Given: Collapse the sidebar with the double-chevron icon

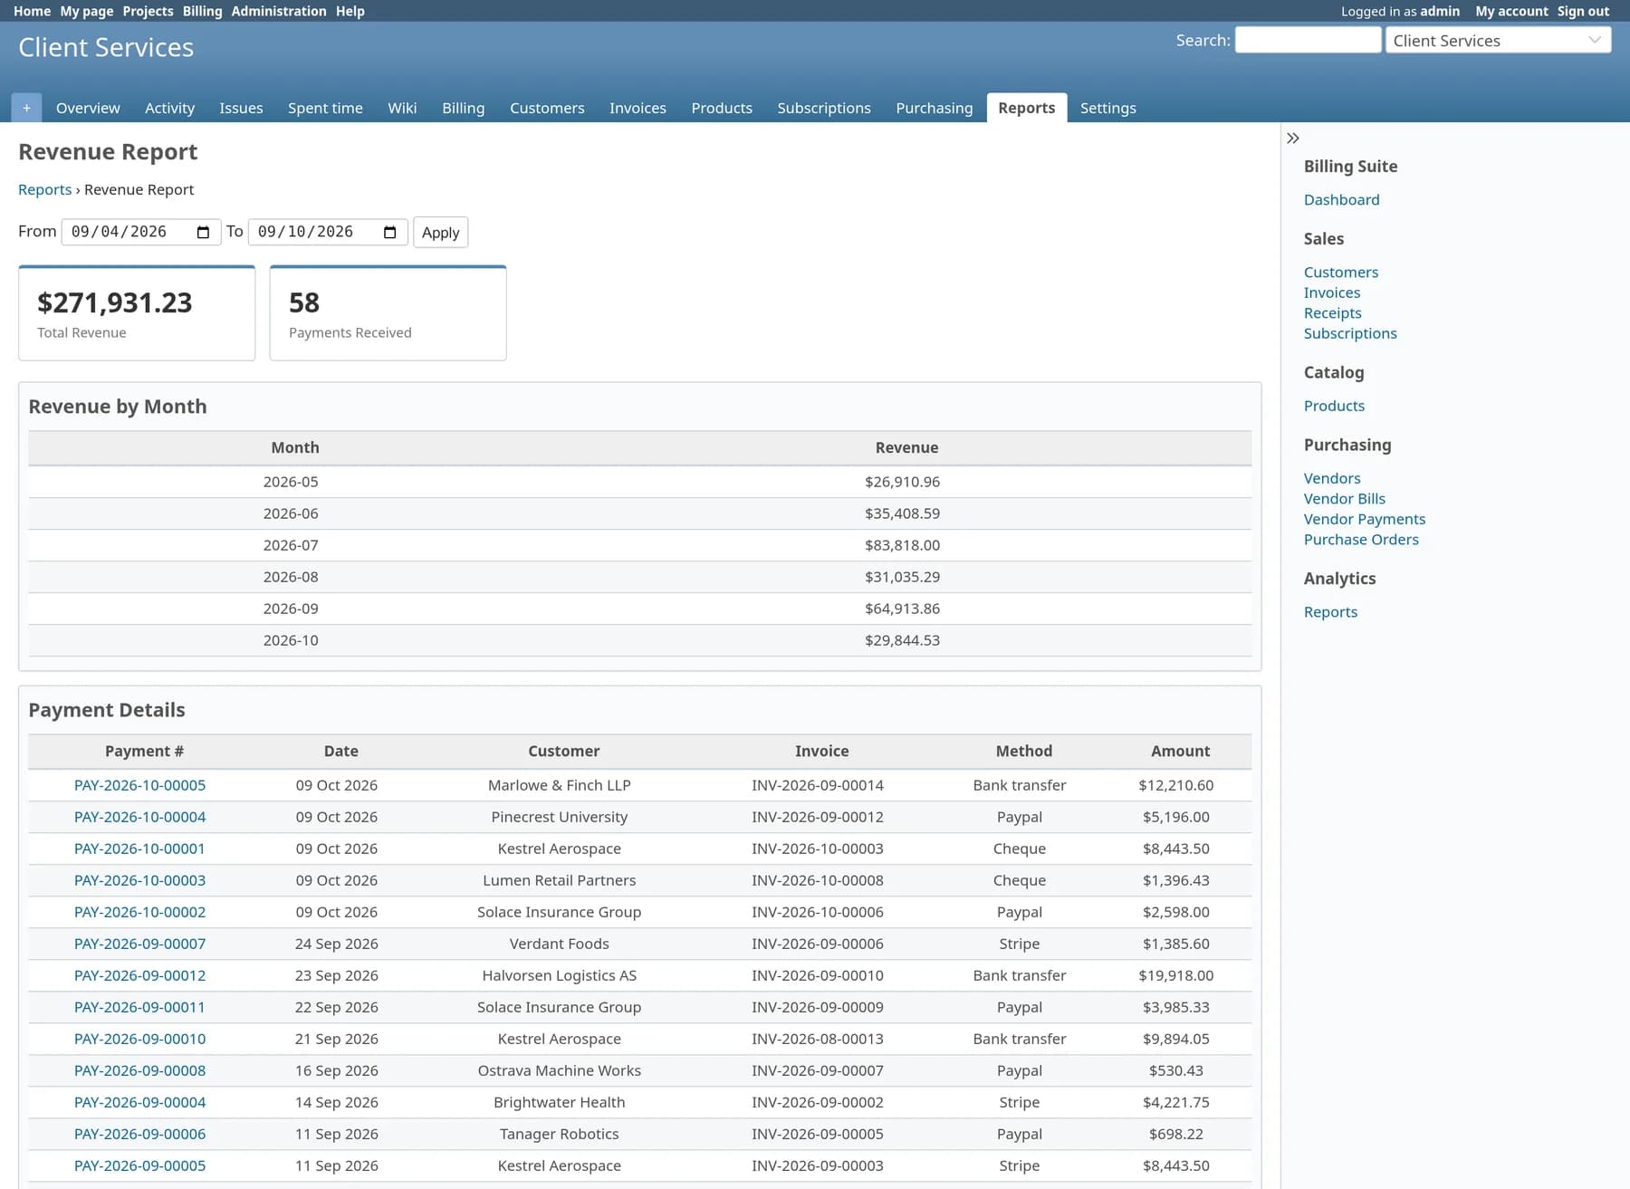Looking at the screenshot, I should 1293,139.
